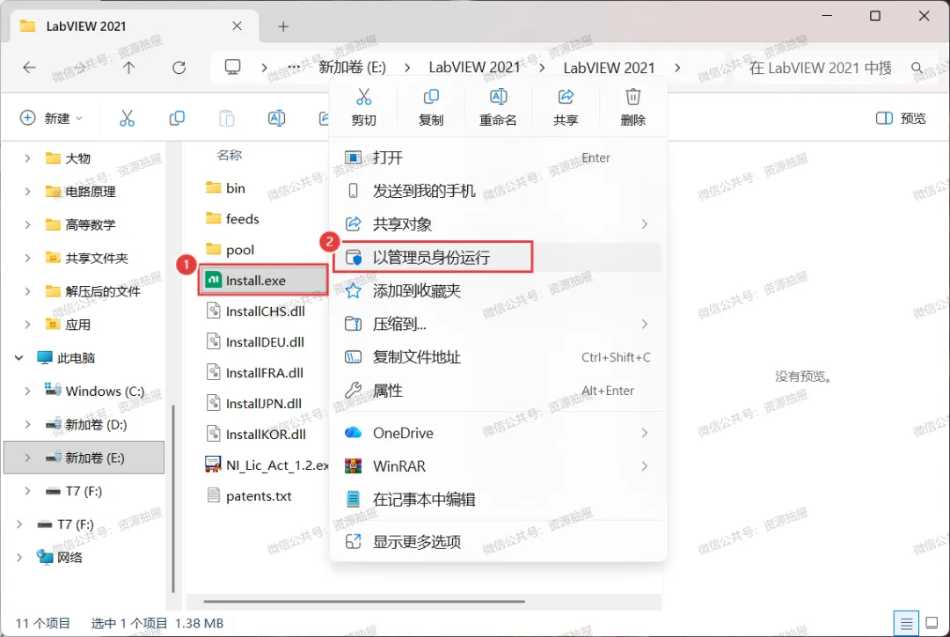The image size is (950, 637).
Task: Switch to large icons view in status bar
Action: point(932,623)
